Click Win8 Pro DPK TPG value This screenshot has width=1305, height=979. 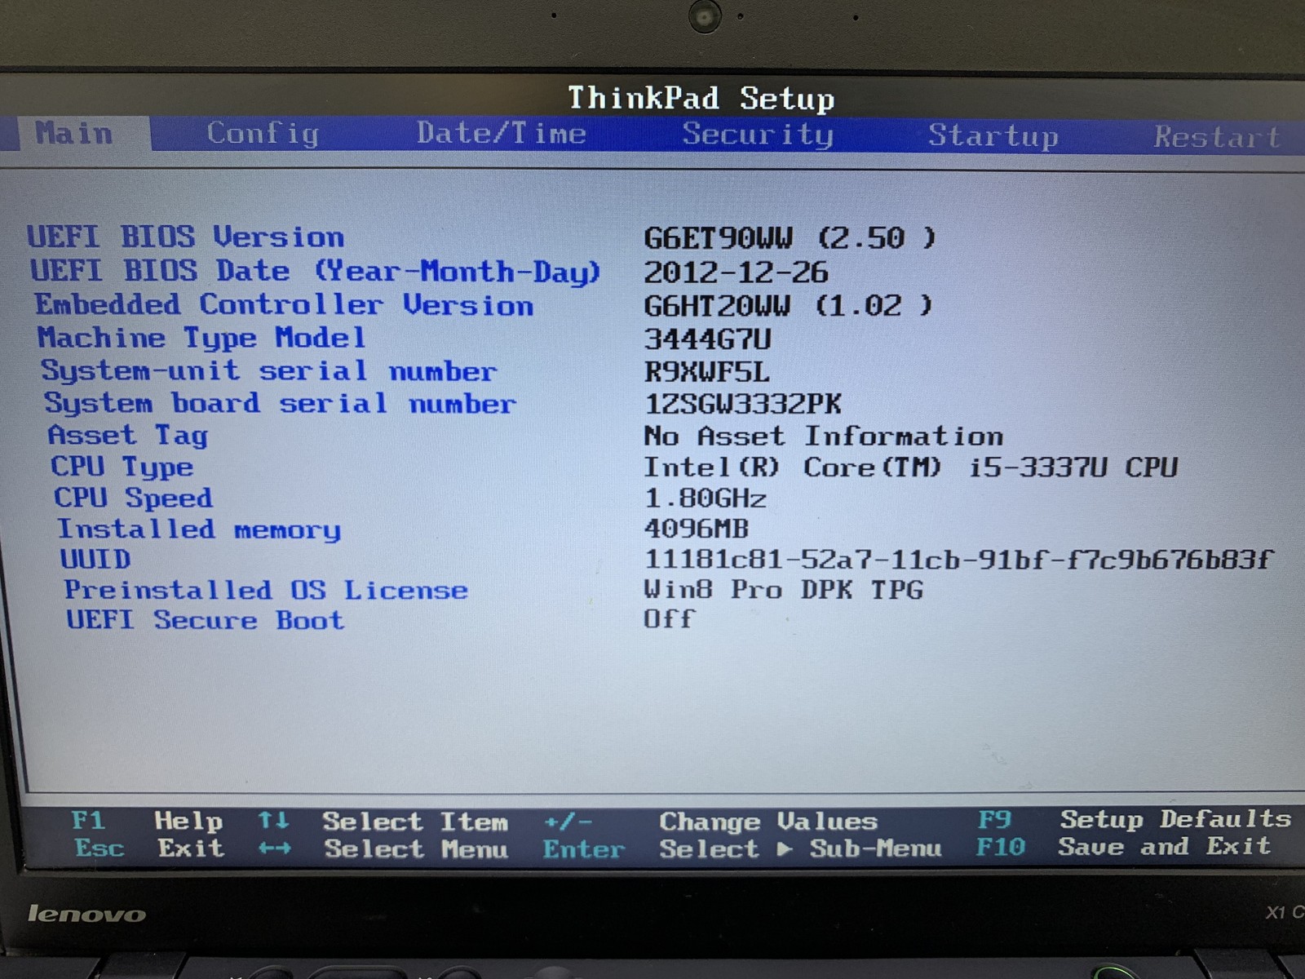click(783, 589)
